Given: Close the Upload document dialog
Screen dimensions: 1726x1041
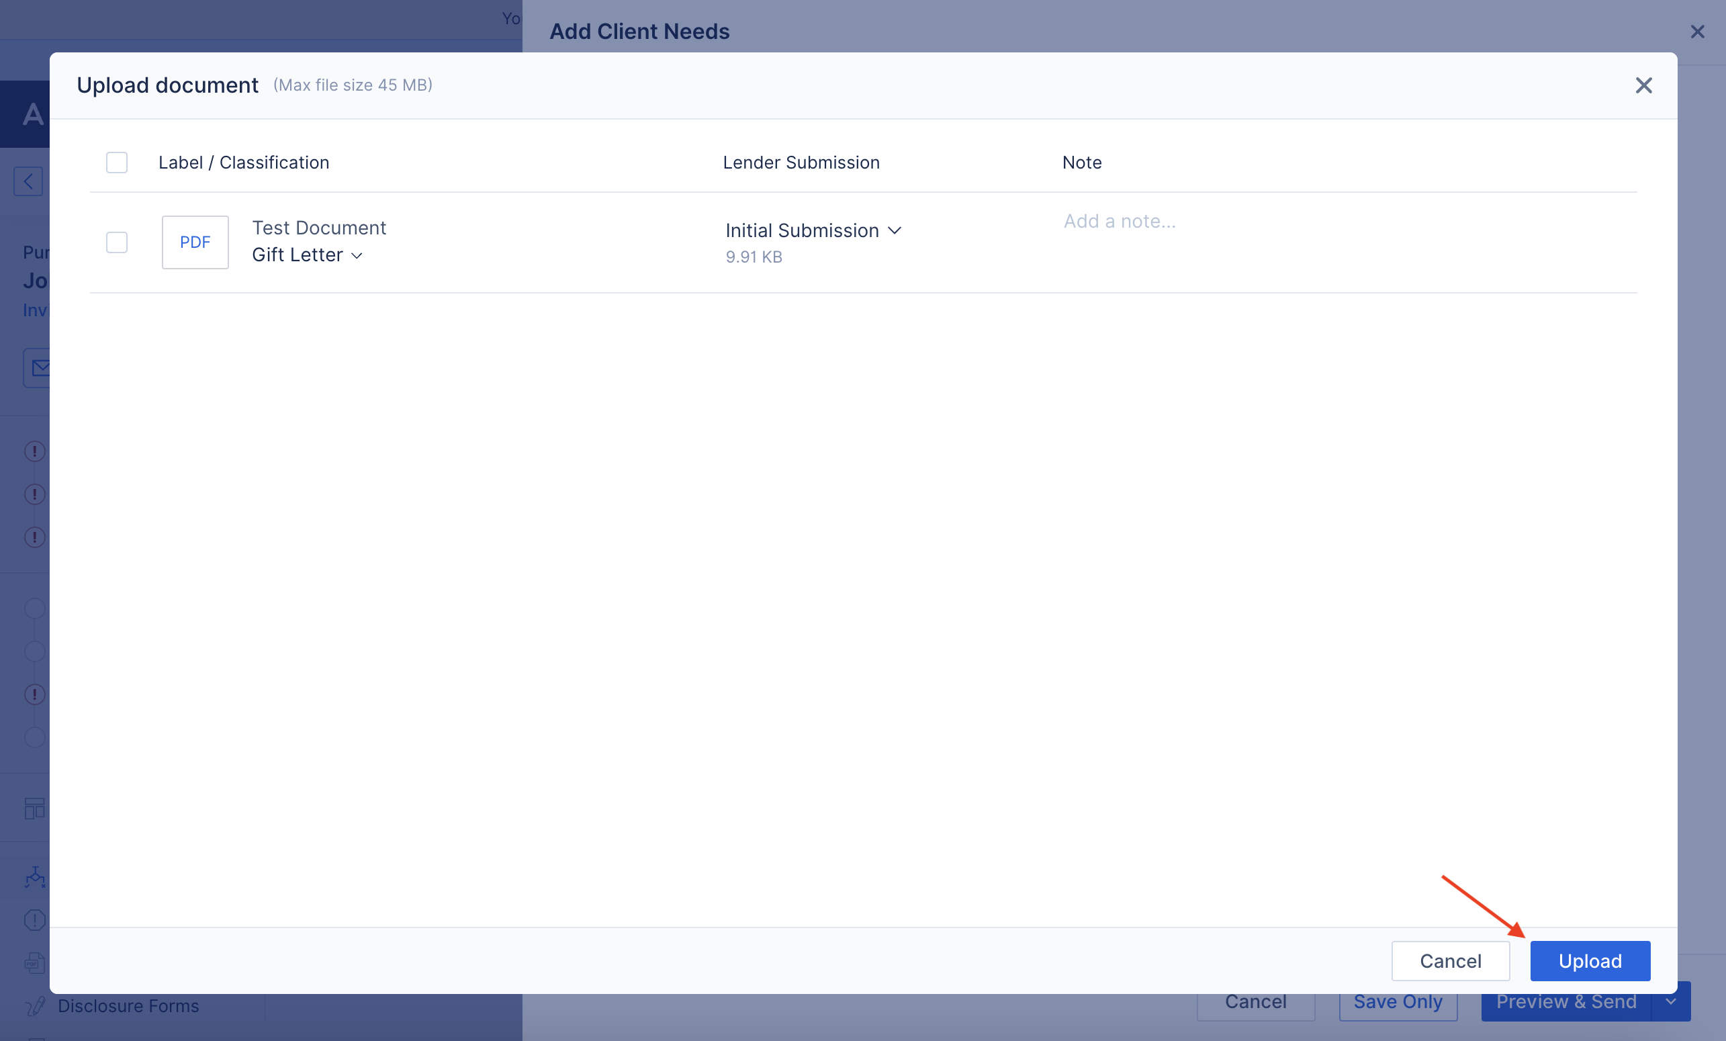Looking at the screenshot, I should pos(1643,85).
